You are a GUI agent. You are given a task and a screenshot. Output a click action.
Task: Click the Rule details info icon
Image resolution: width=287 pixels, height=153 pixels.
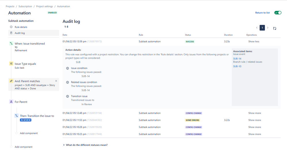11,27
